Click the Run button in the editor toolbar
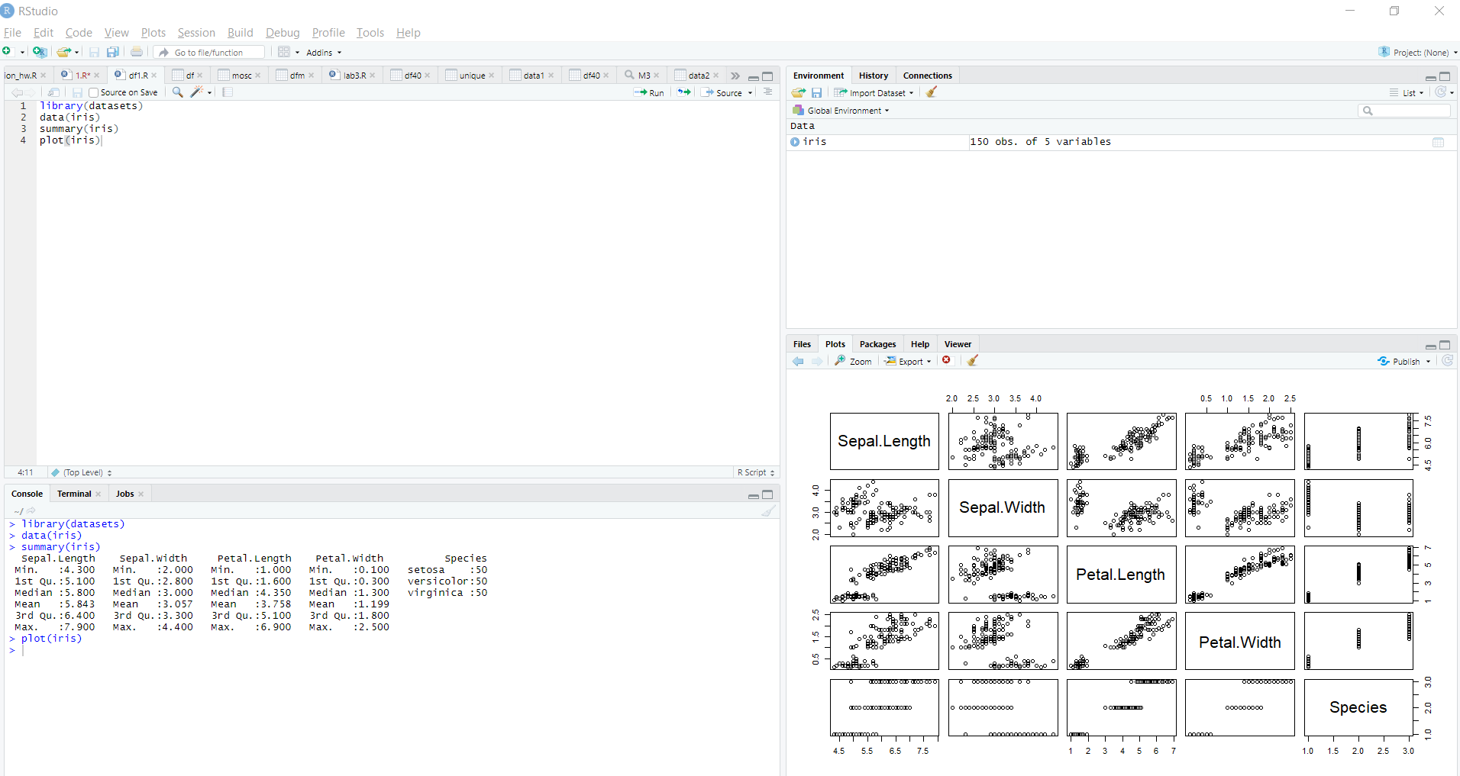 click(649, 92)
